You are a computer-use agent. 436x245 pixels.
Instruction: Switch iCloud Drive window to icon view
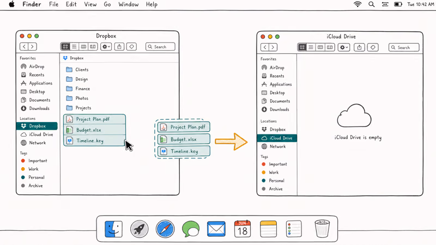tap(302, 47)
